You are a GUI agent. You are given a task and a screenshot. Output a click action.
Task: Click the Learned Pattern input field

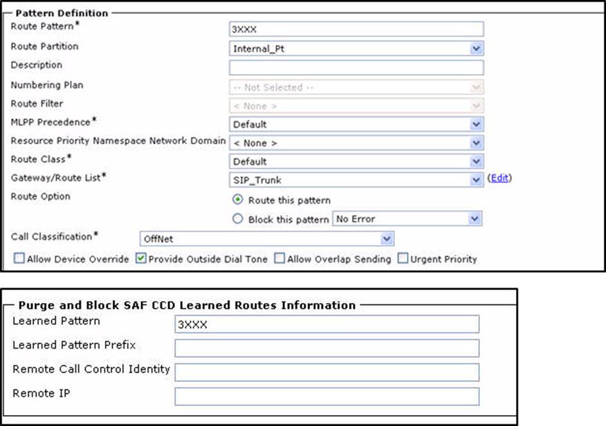point(326,324)
